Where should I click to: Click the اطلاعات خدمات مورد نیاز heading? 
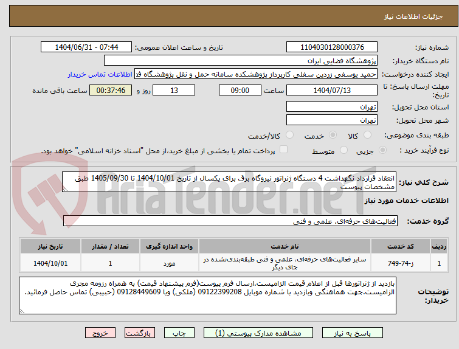406,201
